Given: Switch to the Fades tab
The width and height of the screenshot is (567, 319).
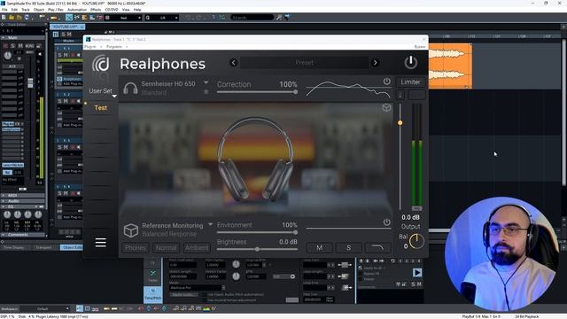Looking at the screenshot, I should pos(153,276).
